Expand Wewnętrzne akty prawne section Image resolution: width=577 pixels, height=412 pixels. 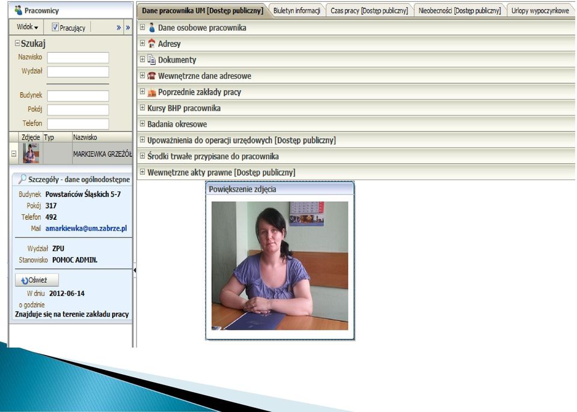[x=142, y=172]
